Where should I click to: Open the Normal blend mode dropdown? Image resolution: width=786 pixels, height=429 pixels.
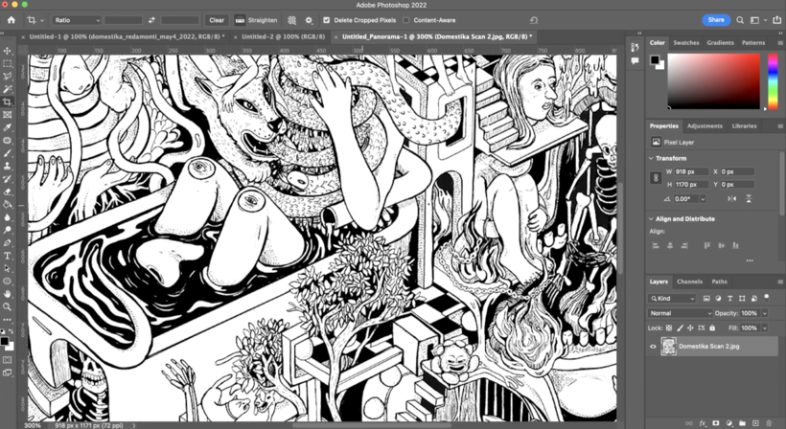pos(680,313)
